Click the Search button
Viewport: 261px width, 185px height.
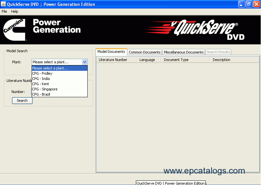[x=22, y=100]
